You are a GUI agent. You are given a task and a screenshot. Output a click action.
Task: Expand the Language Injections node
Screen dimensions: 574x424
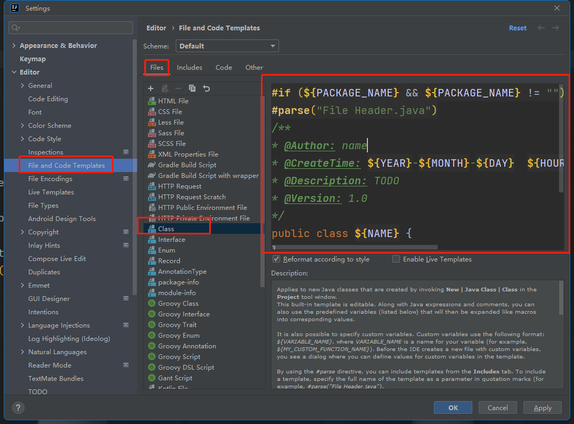[22, 325]
